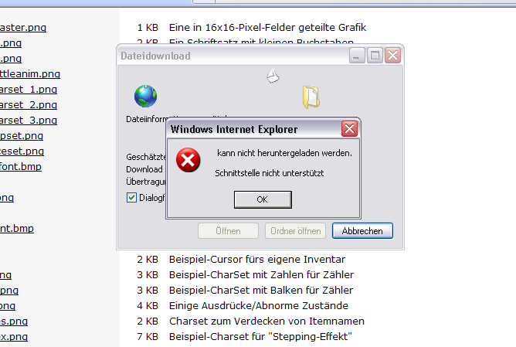The width and height of the screenshot is (516, 347).
Task: Click the red error icon in the Internet Explorer dialog
Action: click(x=188, y=160)
